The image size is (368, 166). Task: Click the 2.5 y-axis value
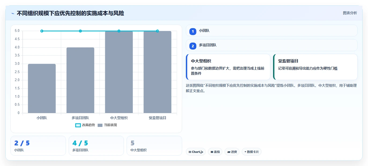click(x=17, y=72)
